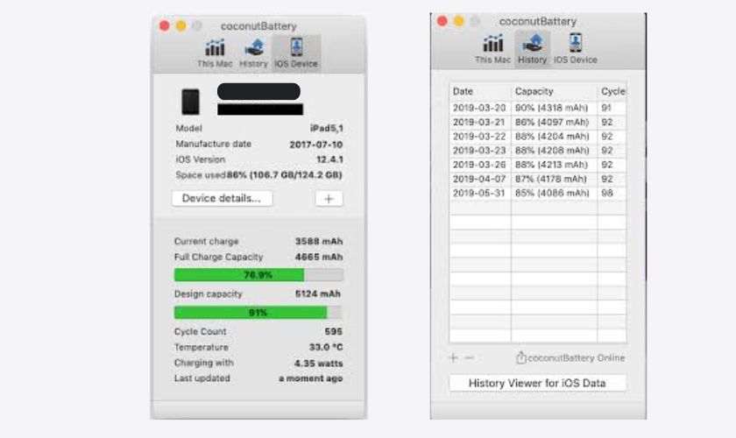Click manufacture date 2017-07-10 value

point(316,145)
